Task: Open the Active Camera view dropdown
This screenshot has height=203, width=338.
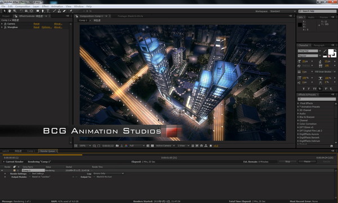Action: 165,146
